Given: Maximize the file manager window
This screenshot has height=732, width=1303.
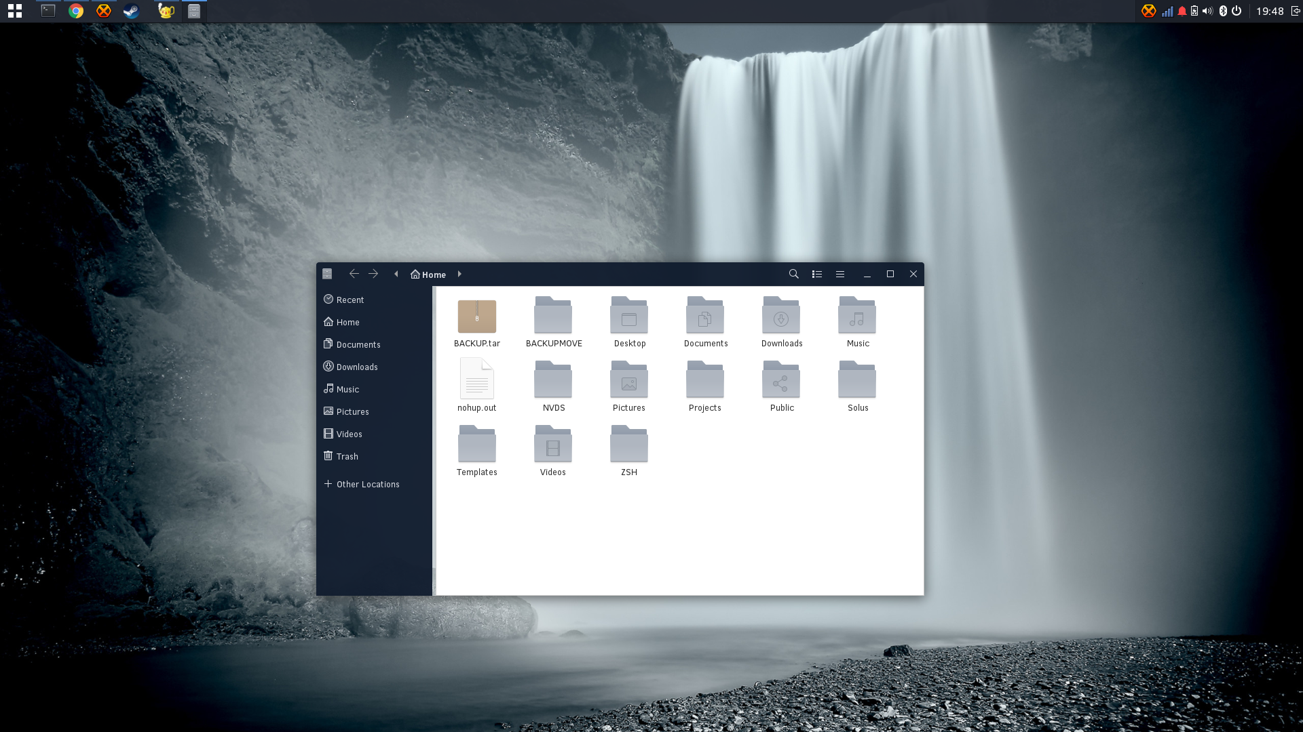Looking at the screenshot, I should pos(890,274).
